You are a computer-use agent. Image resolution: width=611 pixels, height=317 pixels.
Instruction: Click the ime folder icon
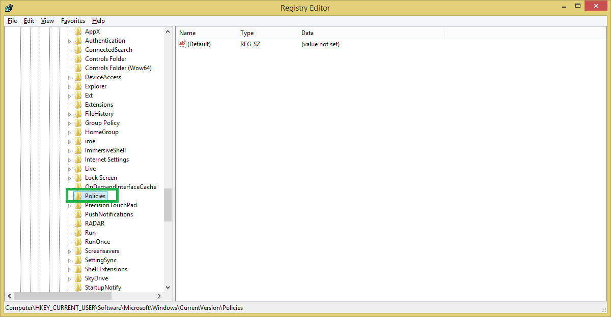point(78,141)
